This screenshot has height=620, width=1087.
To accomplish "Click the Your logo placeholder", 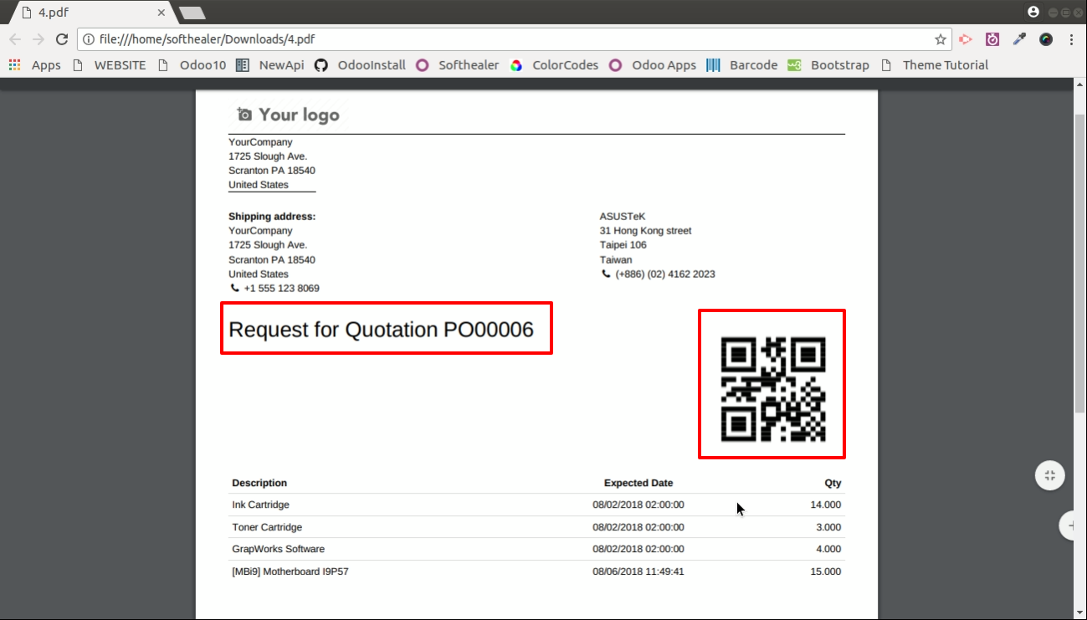I will tap(288, 115).
